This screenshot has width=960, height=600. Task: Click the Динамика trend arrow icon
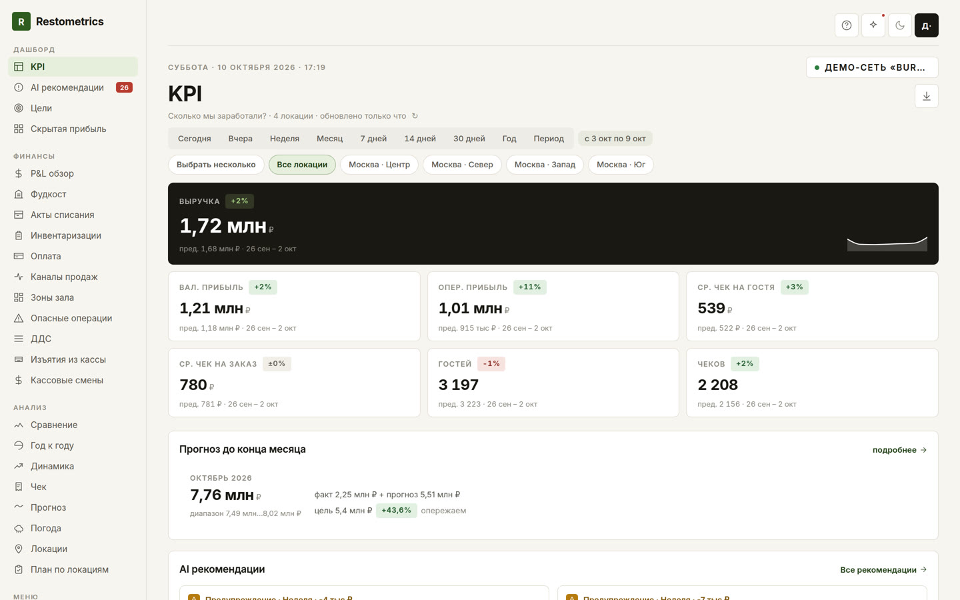click(x=19, y=466)
